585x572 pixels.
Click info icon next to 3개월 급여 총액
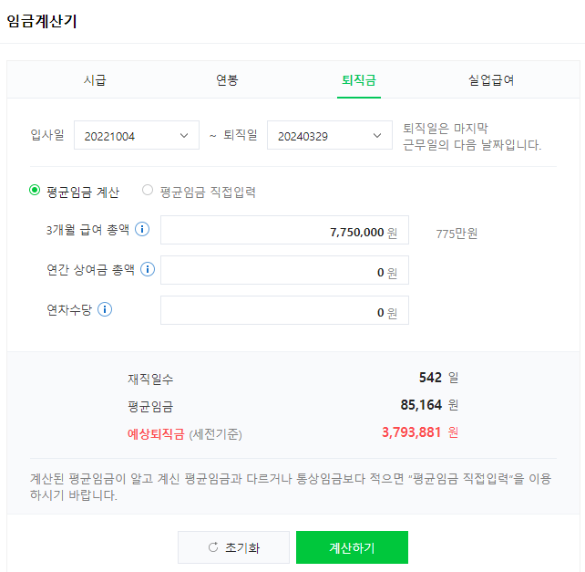click(x=142, y=229)
